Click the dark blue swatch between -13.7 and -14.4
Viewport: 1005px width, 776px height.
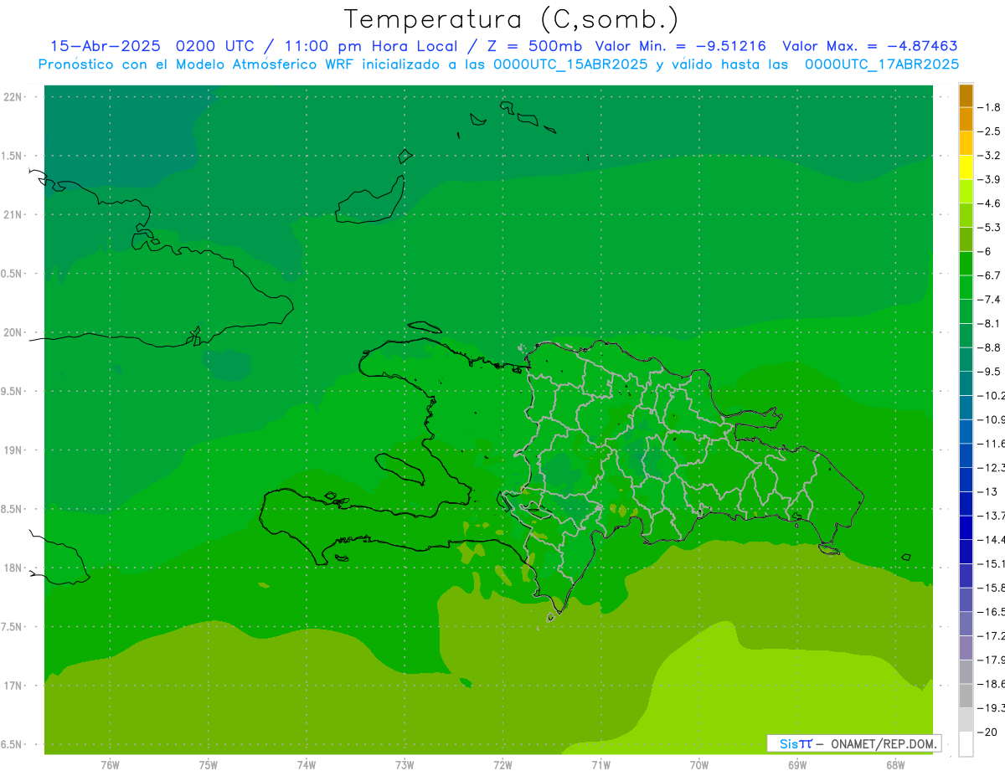(x=966, y=527)
